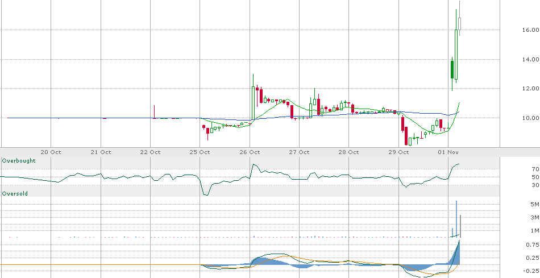Click the 10.00 price axis label
This screenshot has width=540, height=278.
[530, 118]
